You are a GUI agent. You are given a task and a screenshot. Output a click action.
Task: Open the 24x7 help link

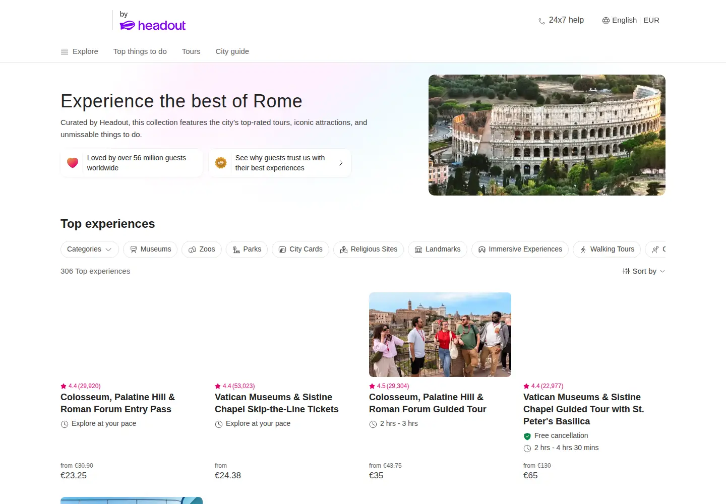point(566,20)
